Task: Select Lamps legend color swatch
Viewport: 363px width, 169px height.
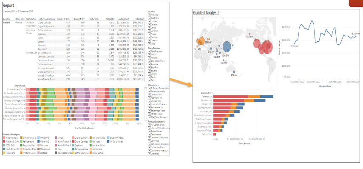Action: click(56, 138)
